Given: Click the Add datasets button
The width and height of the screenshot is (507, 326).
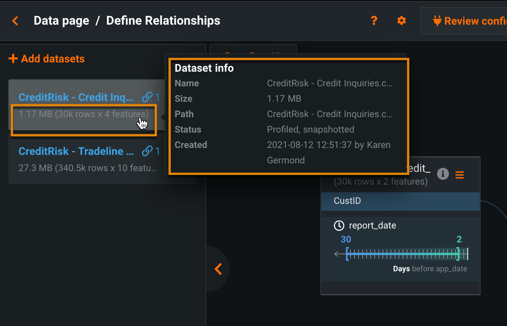Looking at the screenshot, I should (x=47, y=59).
